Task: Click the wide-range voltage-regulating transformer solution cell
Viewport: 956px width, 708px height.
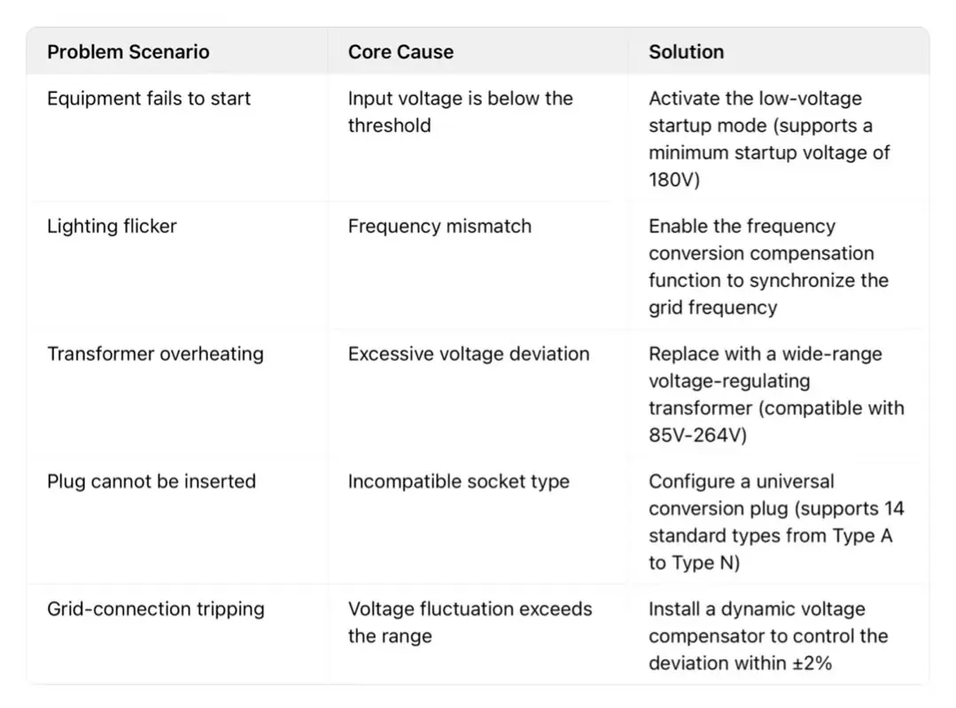Action: click(775, 393)
